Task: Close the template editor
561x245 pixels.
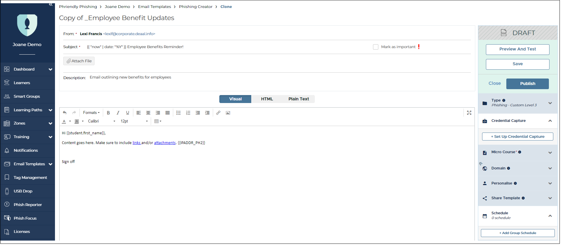Action: click(x=495, y=84)
